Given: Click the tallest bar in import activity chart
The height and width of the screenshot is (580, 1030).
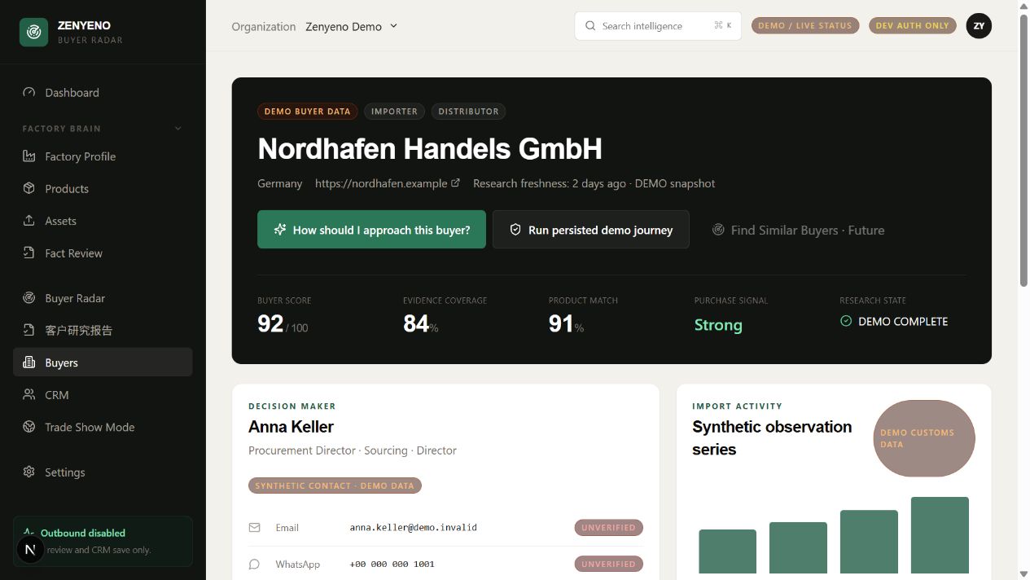Looking at the screenshot, I should (940, 535).
